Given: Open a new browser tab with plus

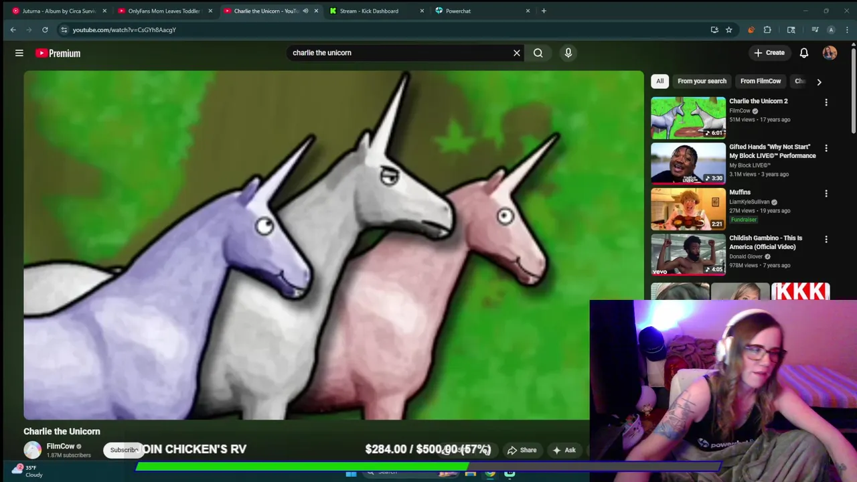Looking at the screenshot, I should 544,11.
